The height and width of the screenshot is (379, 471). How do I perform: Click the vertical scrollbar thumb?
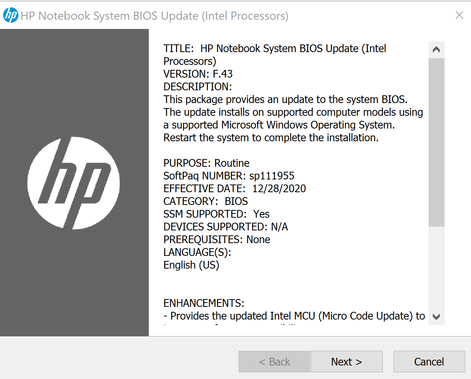click(436, 142)
